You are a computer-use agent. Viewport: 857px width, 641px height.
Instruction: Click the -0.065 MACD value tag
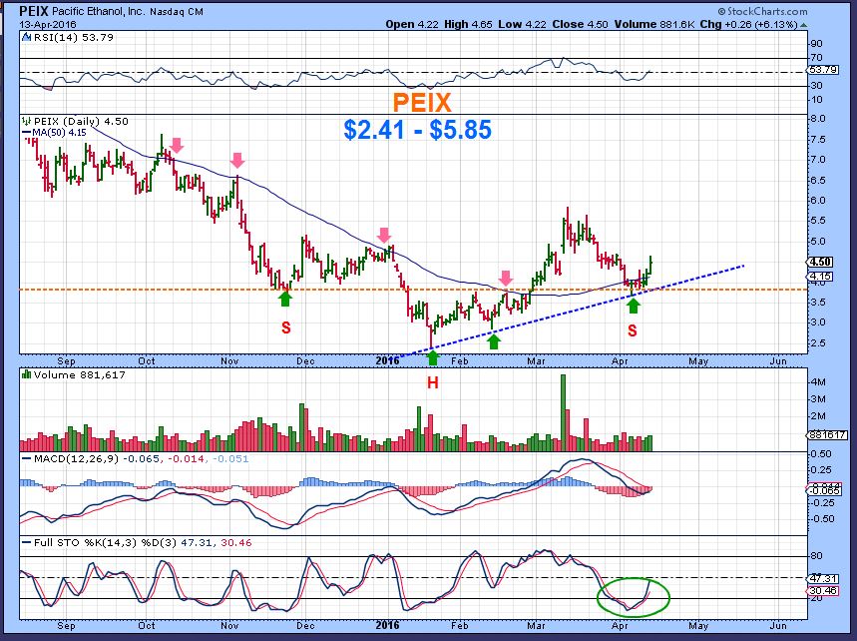coord(822,490)
